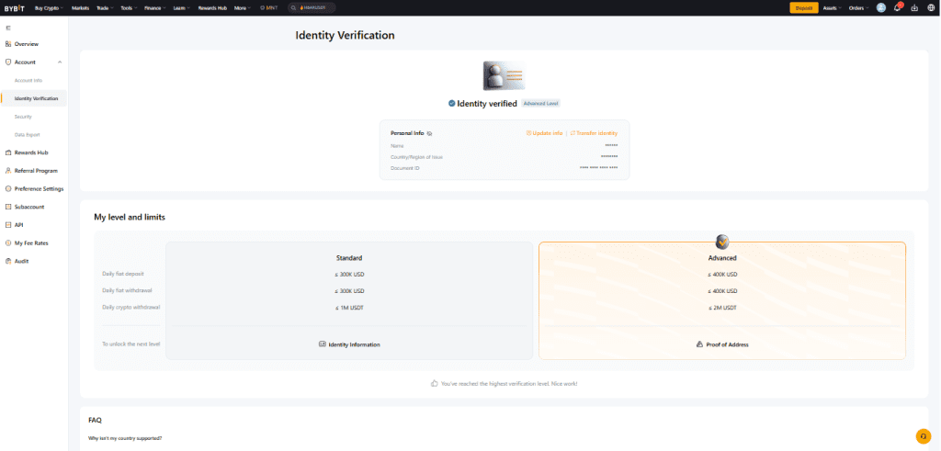Select the Standard level card heading
The height and width of the screenshot is (451, 941).
(348, 258)
